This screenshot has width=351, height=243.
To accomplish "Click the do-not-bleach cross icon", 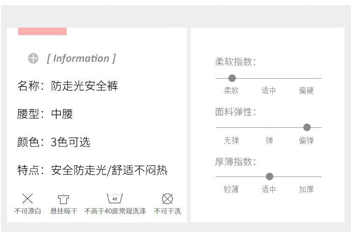I will pos(28,199).
